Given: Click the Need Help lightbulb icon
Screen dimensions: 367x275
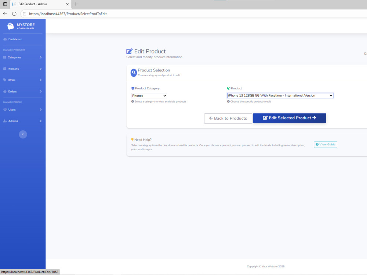Looking at the screenshot, I should click(132, 140).
